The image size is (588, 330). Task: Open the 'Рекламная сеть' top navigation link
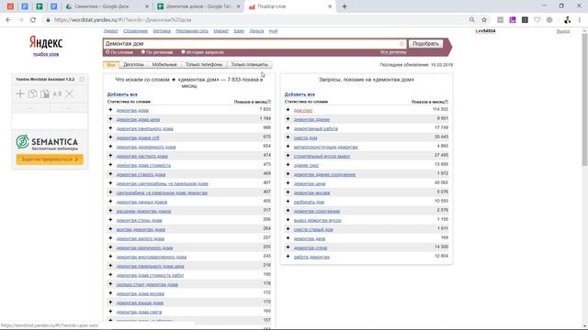pos(192,31)
